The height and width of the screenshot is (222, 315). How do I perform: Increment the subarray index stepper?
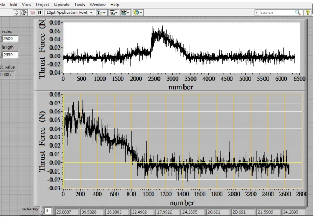42,209
